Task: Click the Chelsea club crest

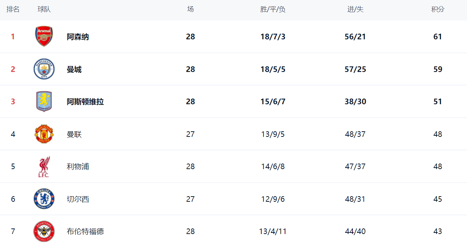Action: pos(44,199)
